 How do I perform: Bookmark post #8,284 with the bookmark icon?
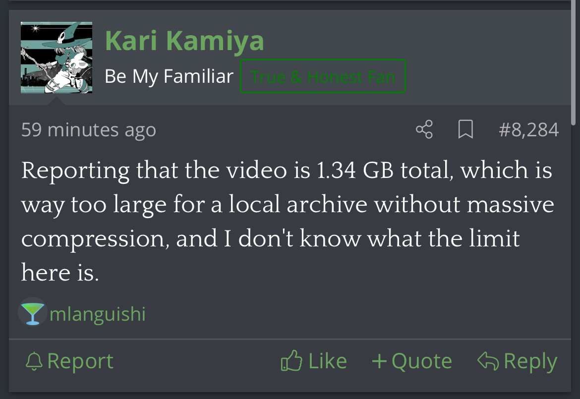pos(465,130)
